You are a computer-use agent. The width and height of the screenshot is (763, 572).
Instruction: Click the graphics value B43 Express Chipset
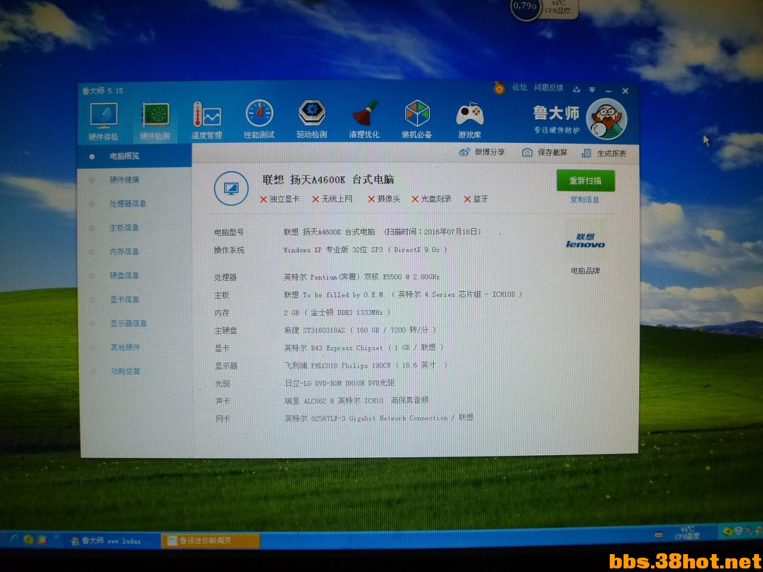[364, 347]
